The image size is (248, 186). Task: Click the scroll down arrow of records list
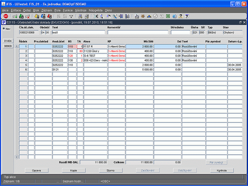pos(16,157)
